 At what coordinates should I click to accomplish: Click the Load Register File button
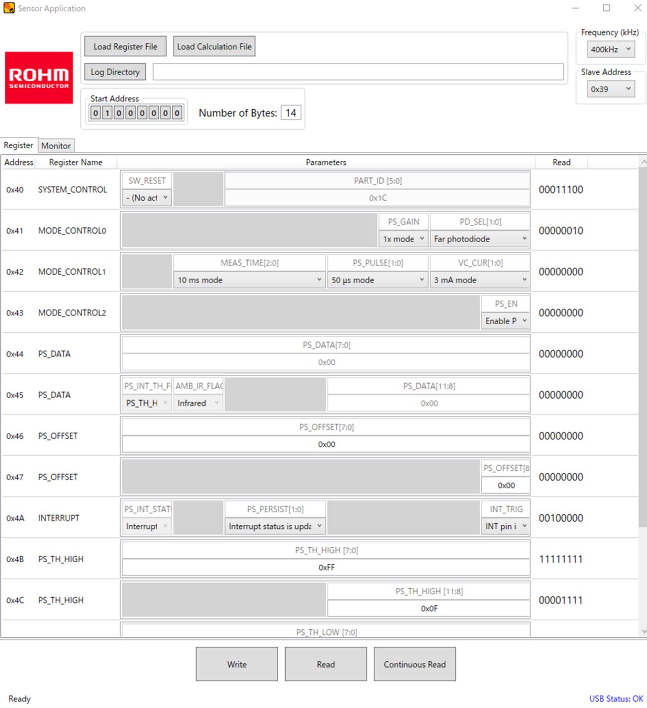[x=125, y=46]
